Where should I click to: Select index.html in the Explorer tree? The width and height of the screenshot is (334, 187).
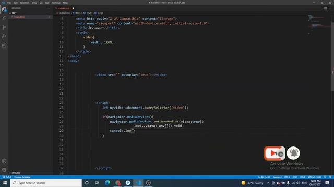[30, 17]
